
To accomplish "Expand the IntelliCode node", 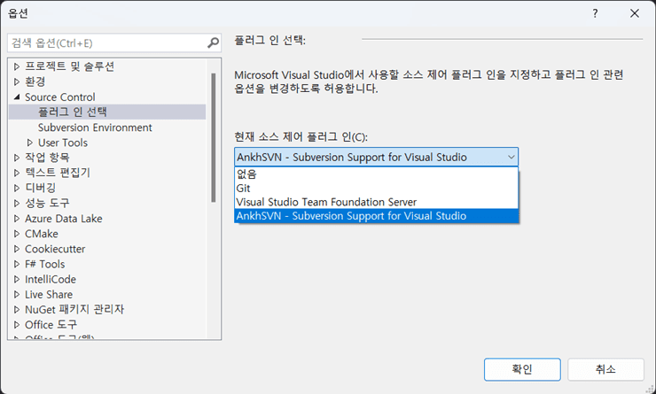I will pos(17,279).
